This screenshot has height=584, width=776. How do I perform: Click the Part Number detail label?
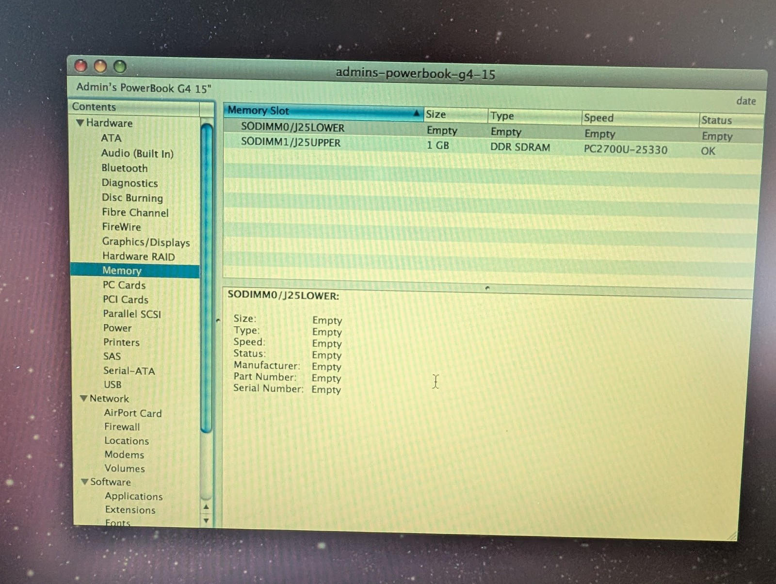coord(265,377)
